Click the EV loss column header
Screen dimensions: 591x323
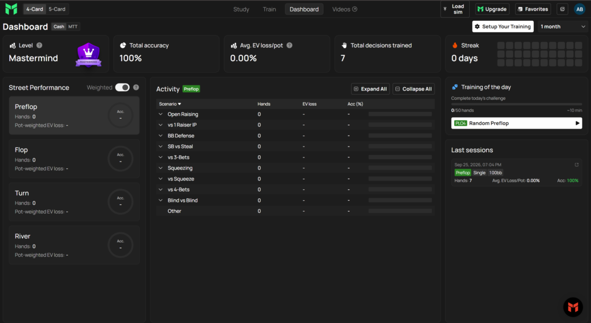(x=309, y=104)
